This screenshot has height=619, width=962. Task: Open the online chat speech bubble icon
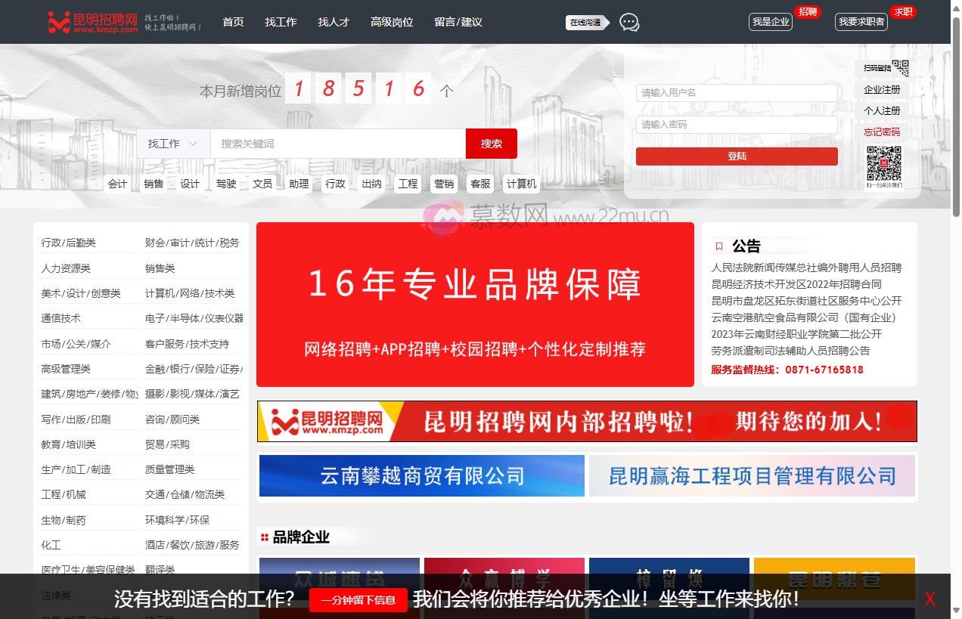(628, 23)
